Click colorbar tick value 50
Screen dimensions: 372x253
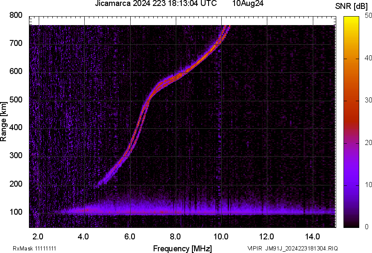368,16
